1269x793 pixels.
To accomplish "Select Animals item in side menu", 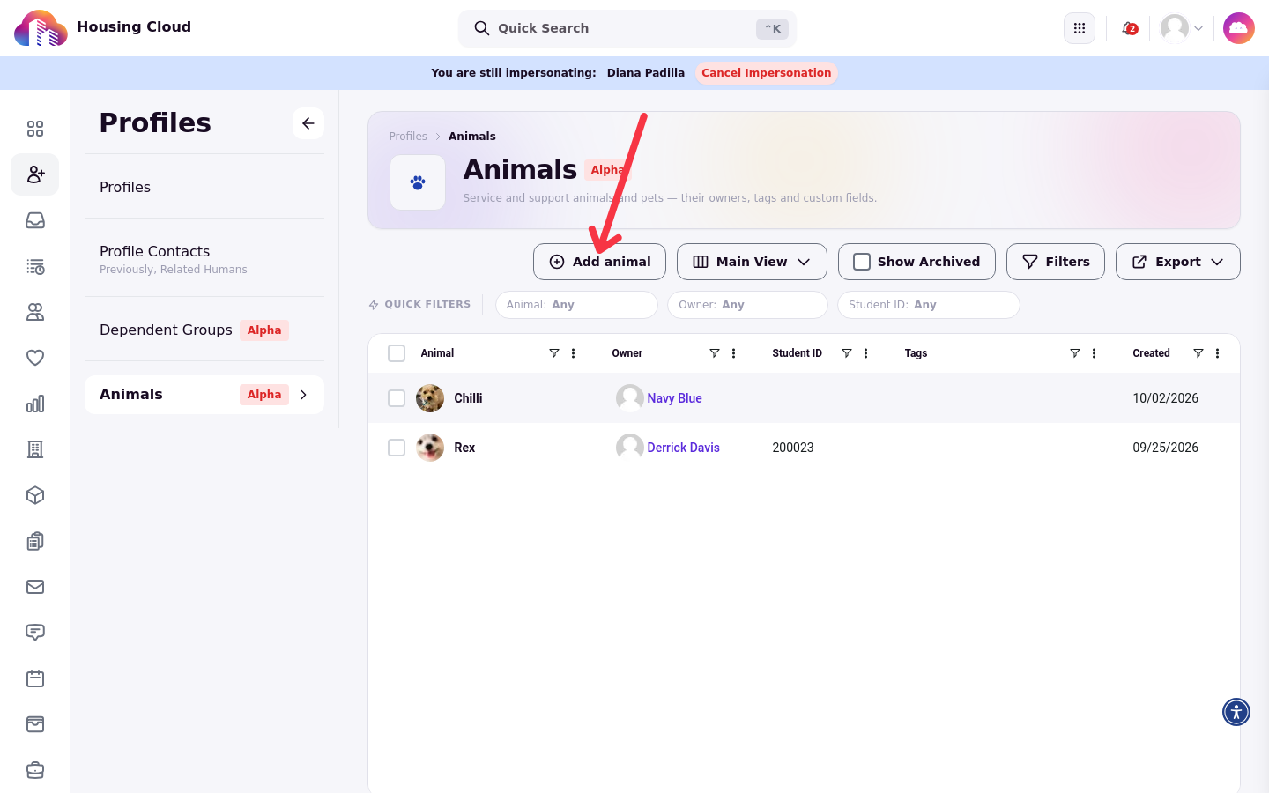I will (204, 395).
